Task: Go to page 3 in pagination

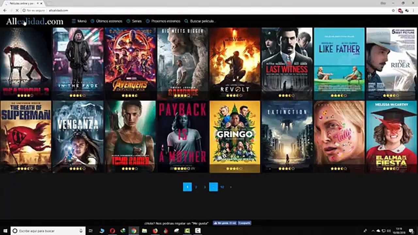Action: point(205,187)
